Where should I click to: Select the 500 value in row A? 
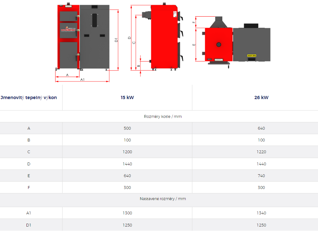pos(127,128)
